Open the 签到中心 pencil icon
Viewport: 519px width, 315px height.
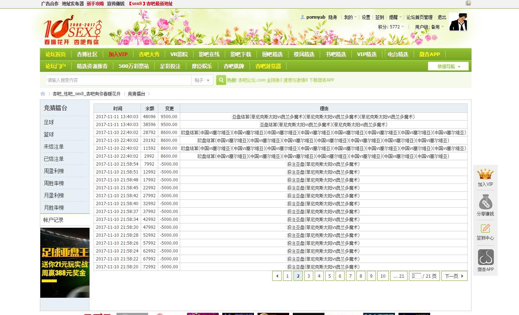pyautogui.click(x=485, y=228)
